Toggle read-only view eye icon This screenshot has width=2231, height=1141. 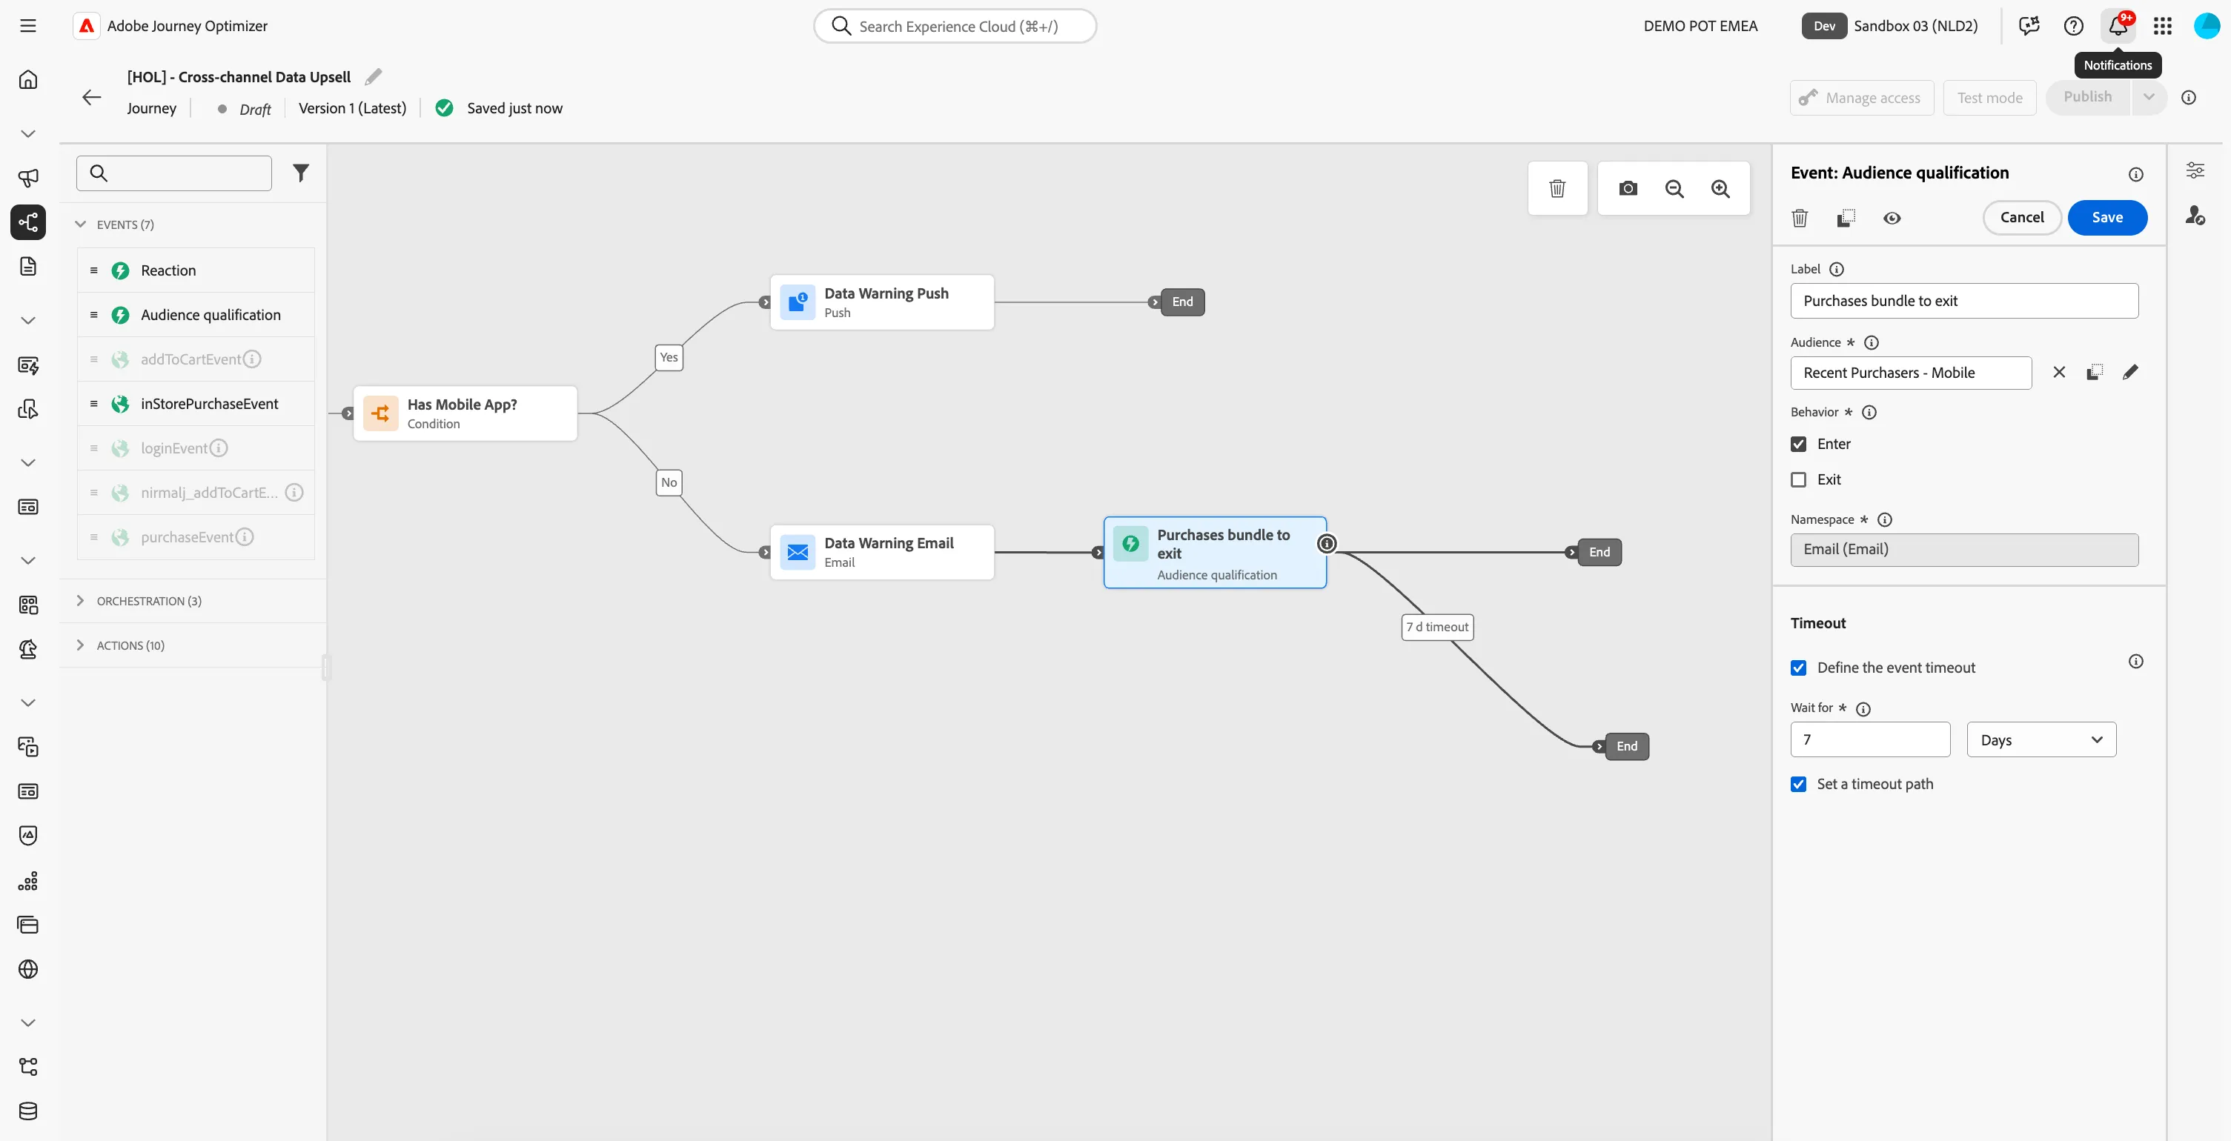click(x=1892, y=218)
